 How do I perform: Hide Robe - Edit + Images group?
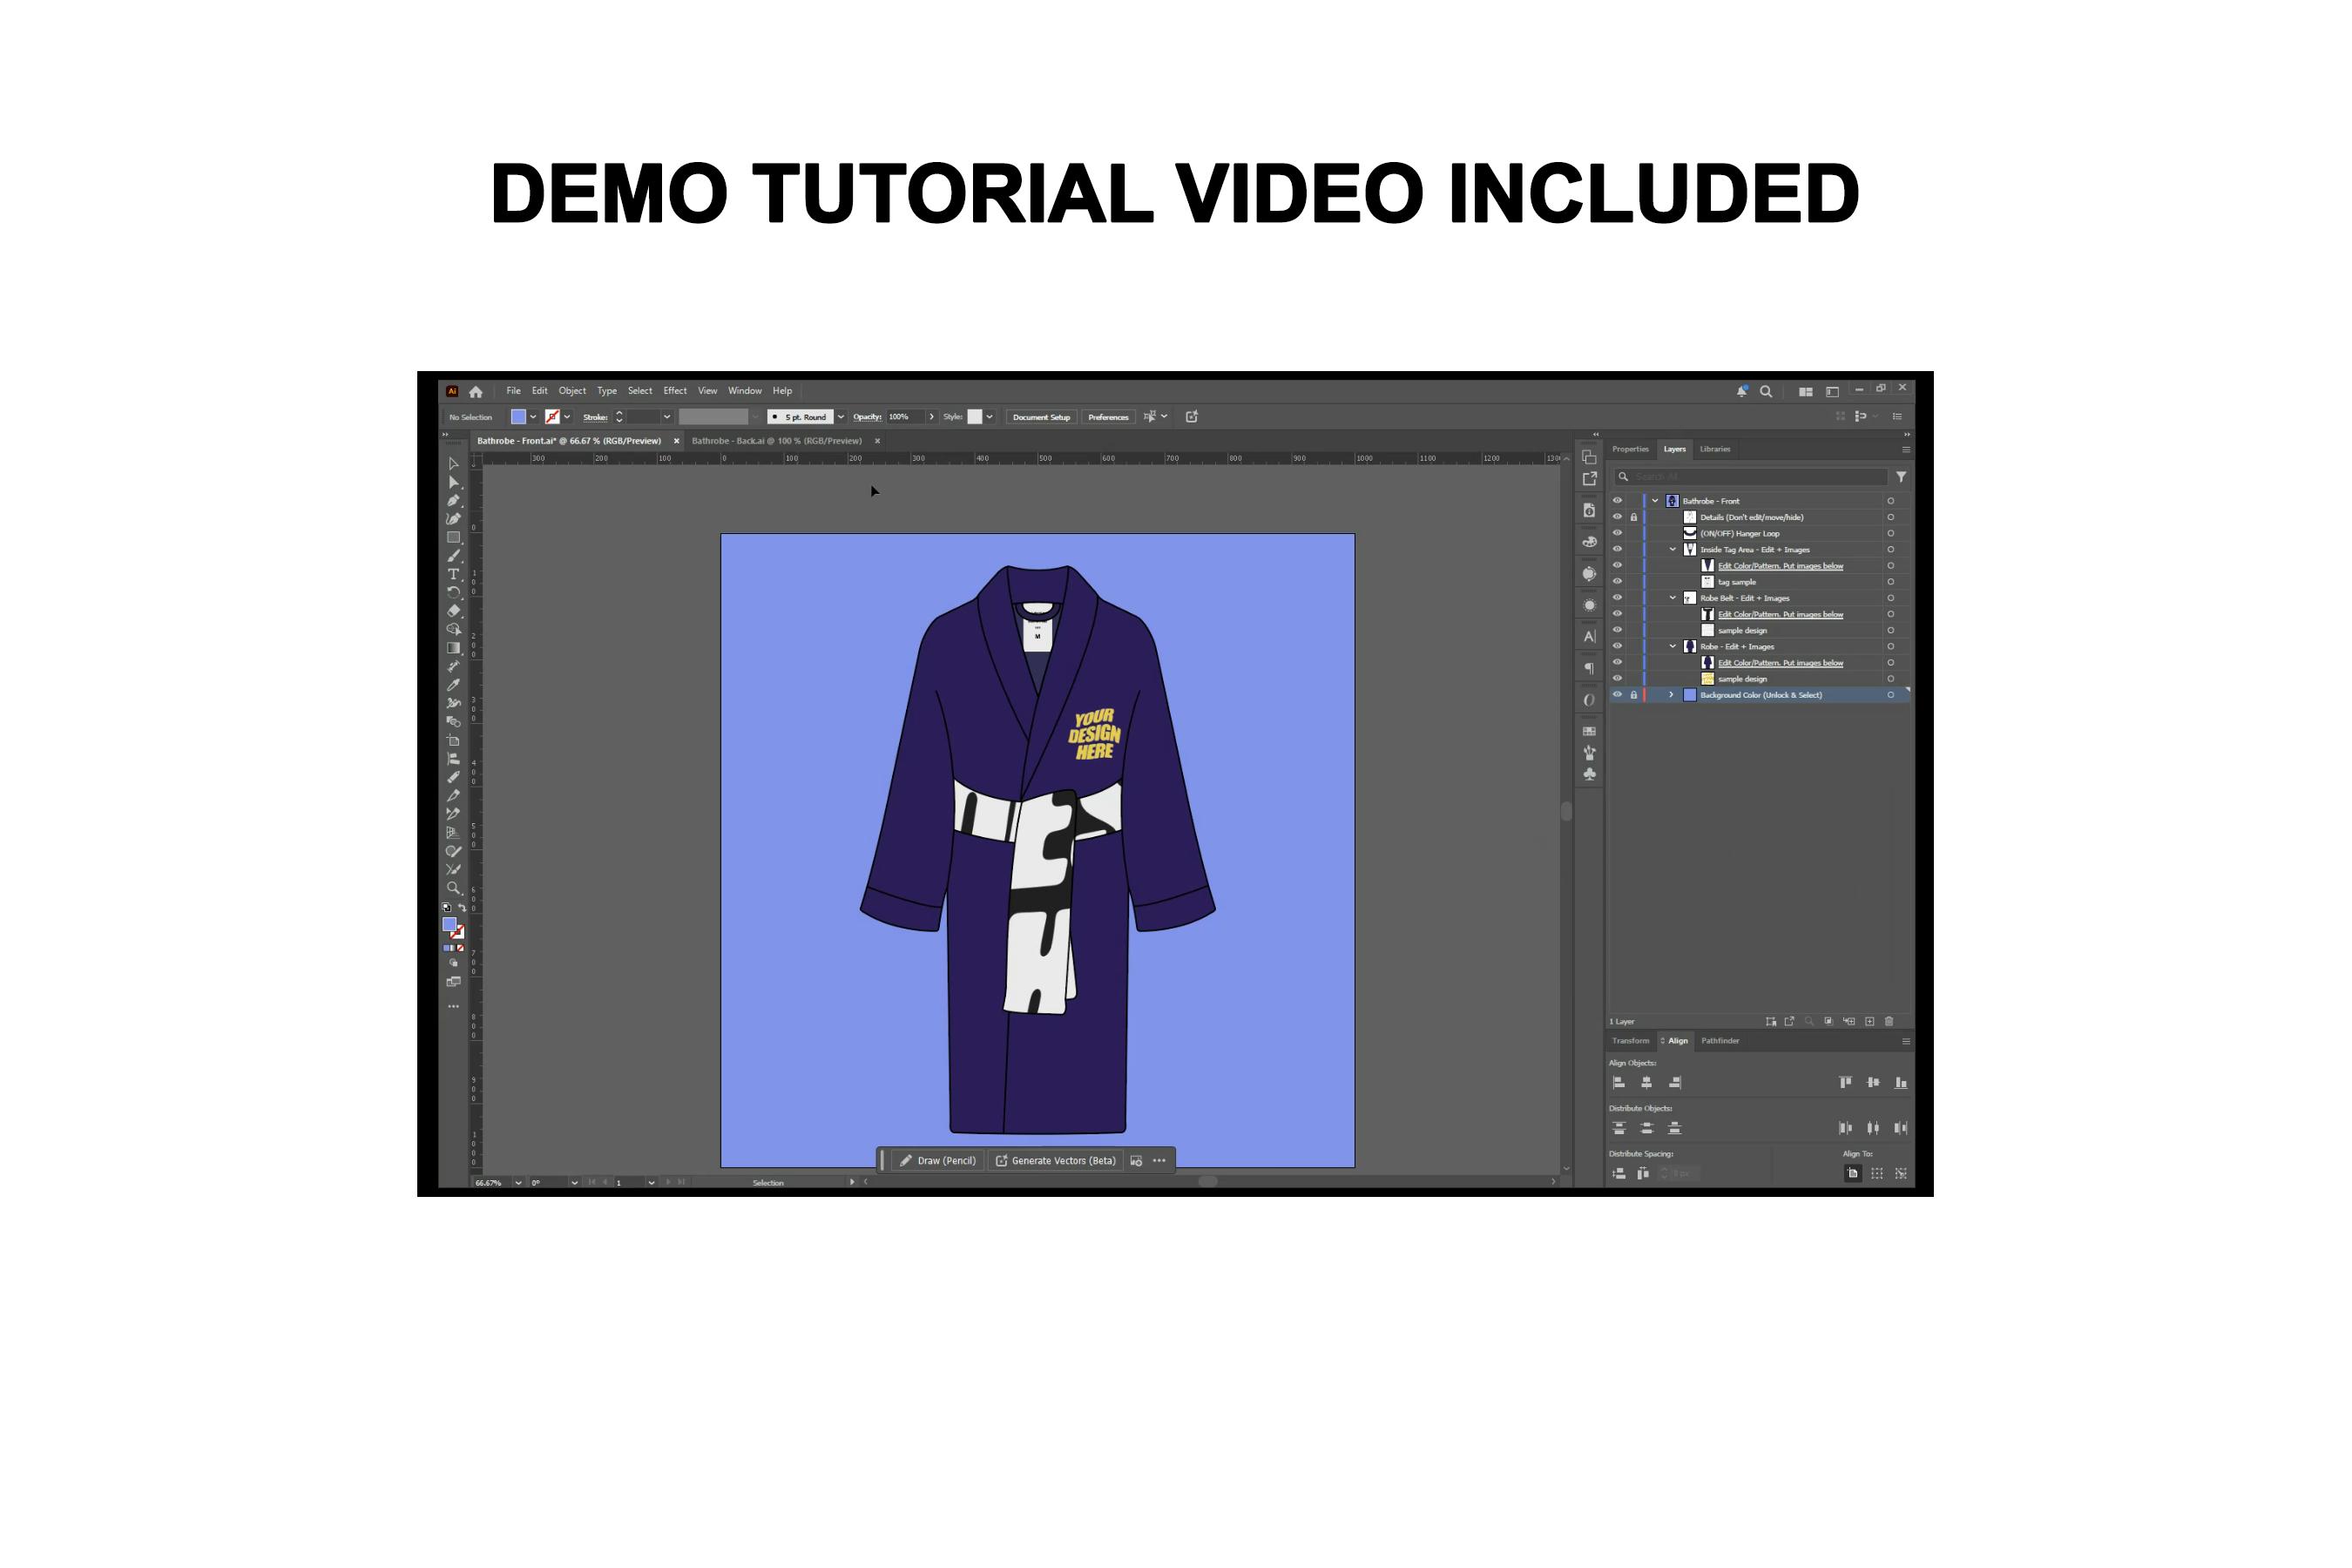1617,646
